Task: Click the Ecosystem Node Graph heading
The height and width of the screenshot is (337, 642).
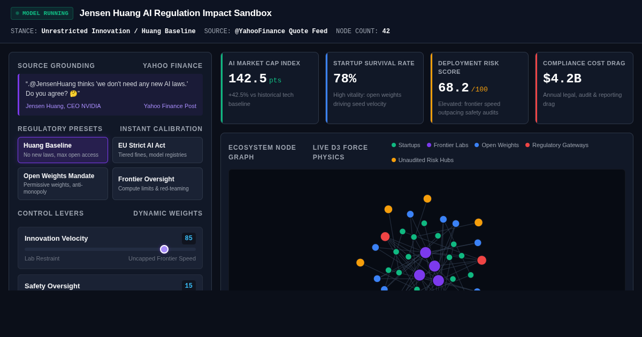Action: click(262, 152)
